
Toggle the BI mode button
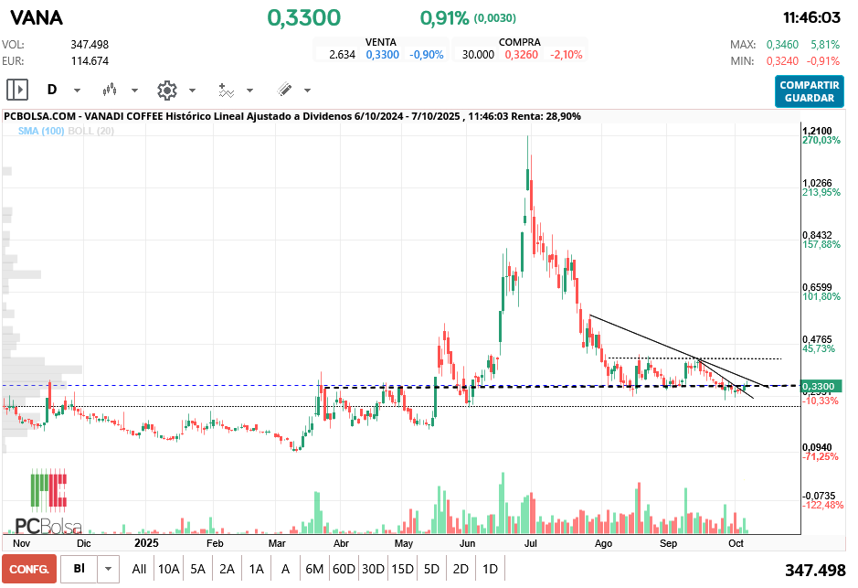pos(79,569)
